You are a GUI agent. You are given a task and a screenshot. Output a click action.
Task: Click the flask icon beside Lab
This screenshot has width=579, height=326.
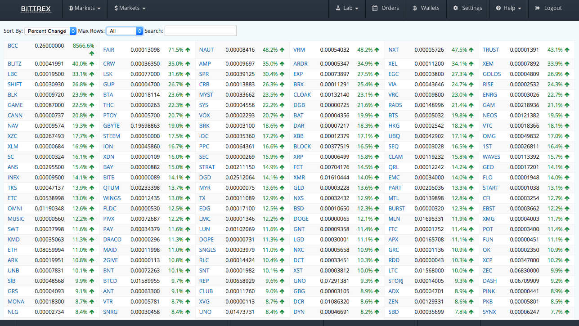[338, 8]
